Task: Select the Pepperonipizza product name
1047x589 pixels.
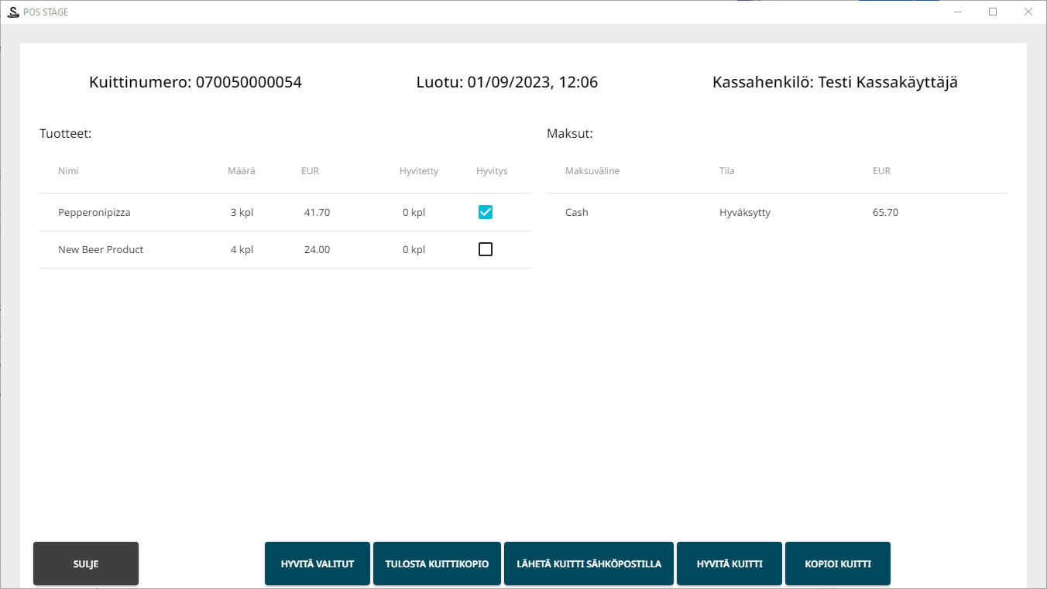Action: (x=94, y=212)
